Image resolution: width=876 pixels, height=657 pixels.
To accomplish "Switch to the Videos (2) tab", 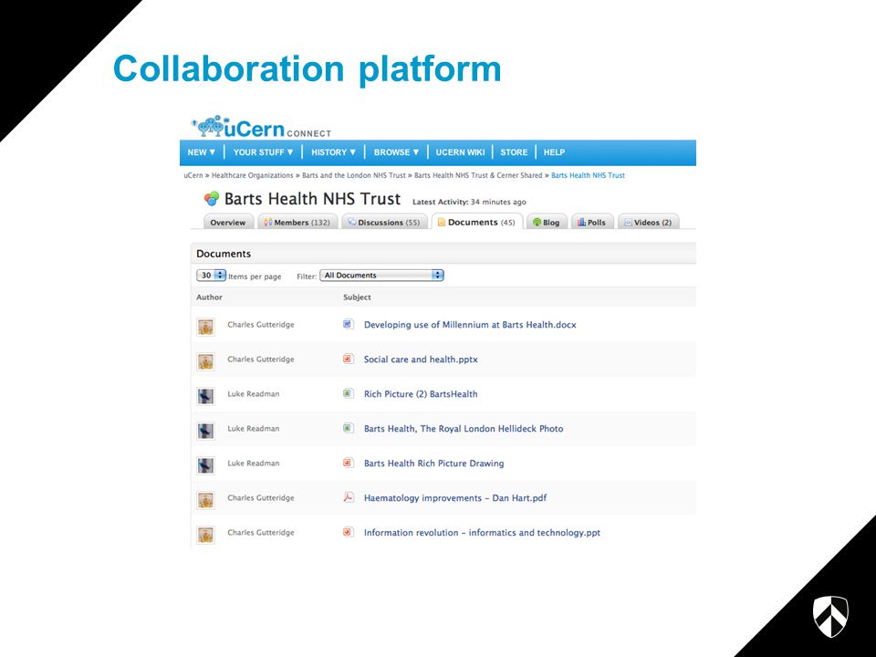I will (x=648, y=222).
